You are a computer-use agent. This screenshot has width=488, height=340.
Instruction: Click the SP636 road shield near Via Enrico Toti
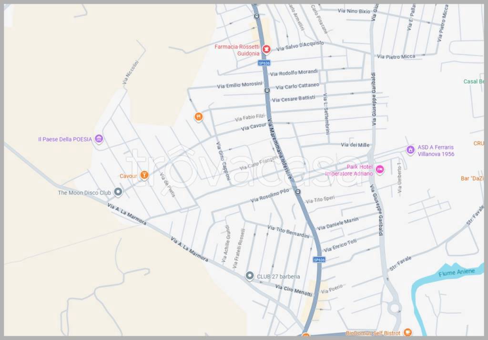[319, 260]
